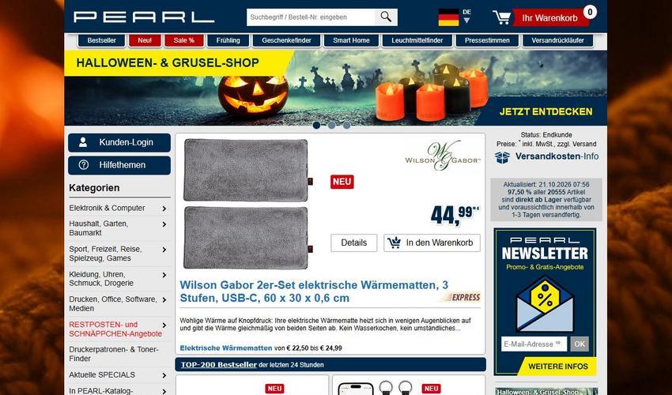
Task: Click cart icon in In den Warenkorb button
Action: [394, 243]
